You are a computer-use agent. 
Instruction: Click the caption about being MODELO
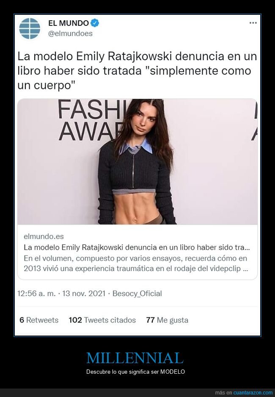click(135, 372)
